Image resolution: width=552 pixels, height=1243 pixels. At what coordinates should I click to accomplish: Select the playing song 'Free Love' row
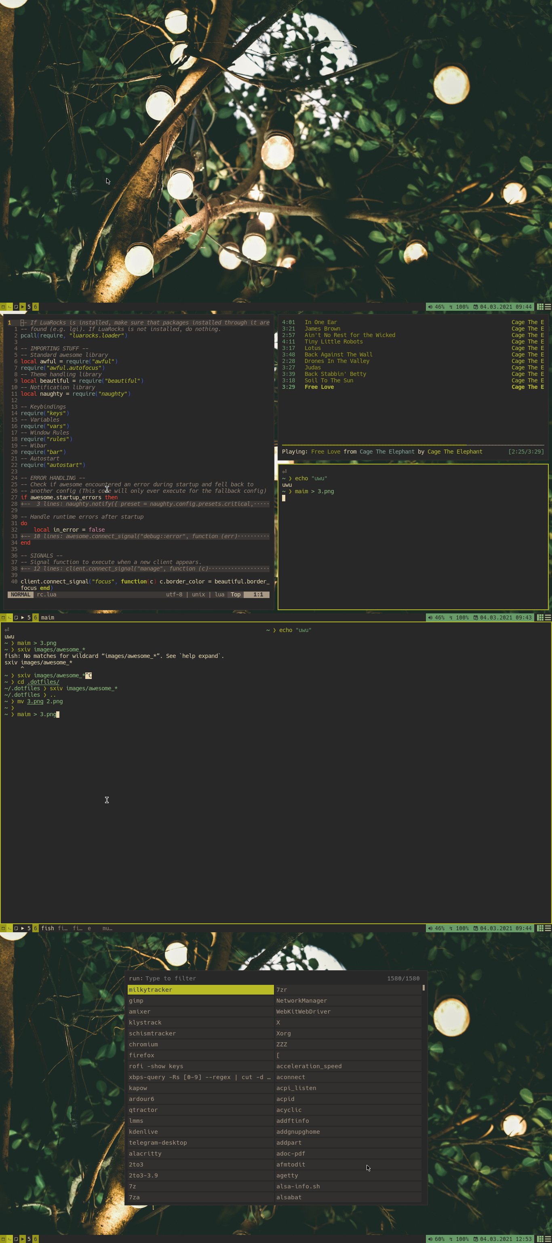pos(413,387)
